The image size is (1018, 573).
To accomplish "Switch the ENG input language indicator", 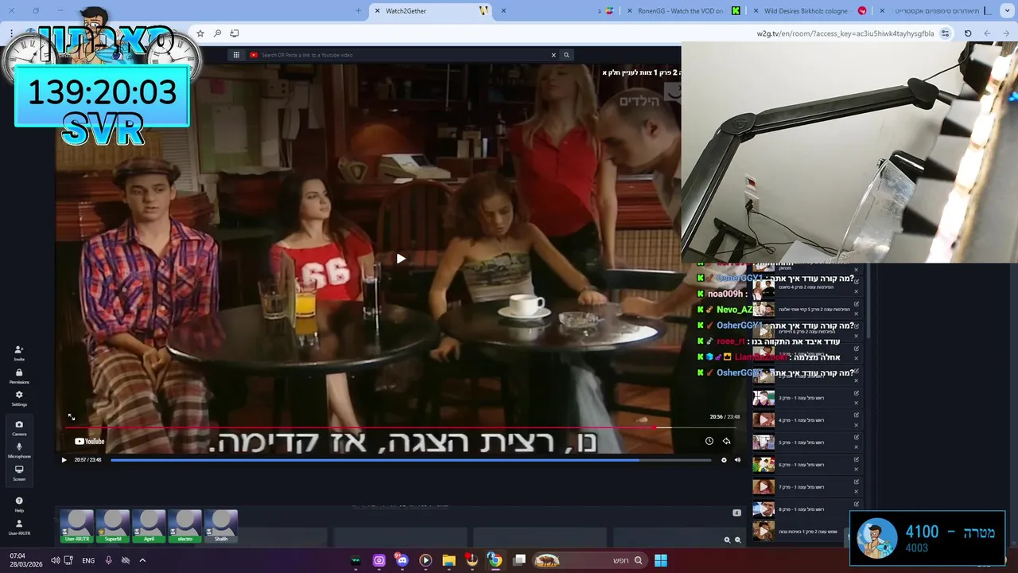I will pos(88,560).
